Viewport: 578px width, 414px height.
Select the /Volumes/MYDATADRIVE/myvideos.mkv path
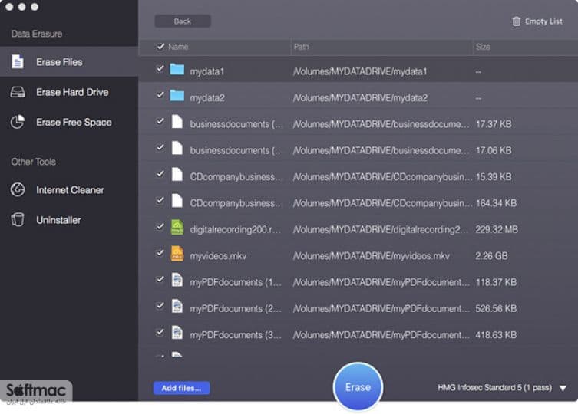point(372,256)
